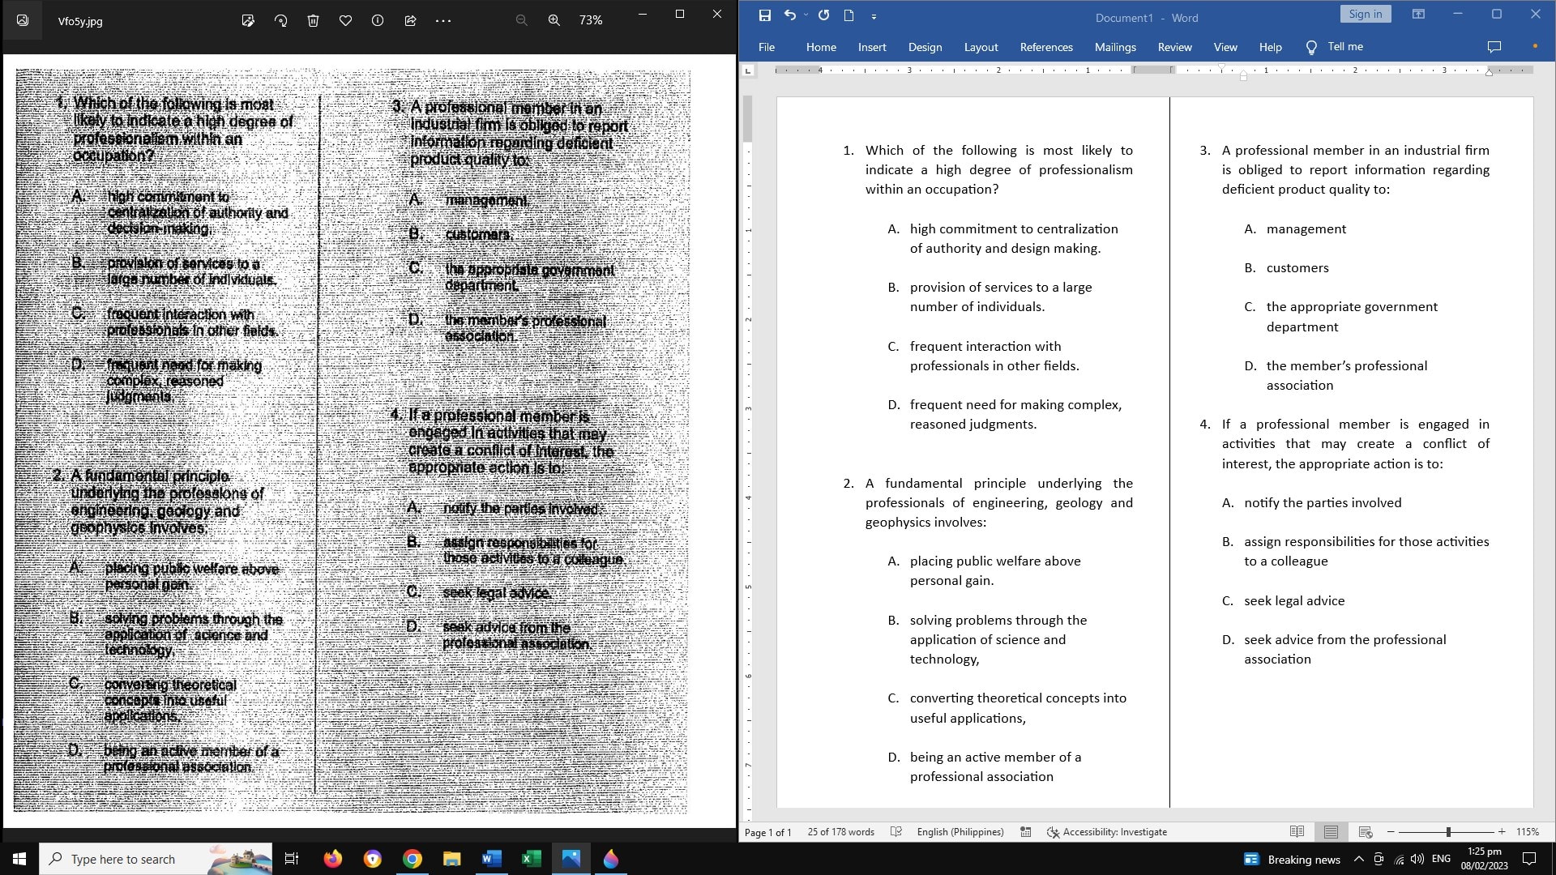1556x875 pixels.
Task: Click the zoom slider handle in Word
Action: 1448,832
